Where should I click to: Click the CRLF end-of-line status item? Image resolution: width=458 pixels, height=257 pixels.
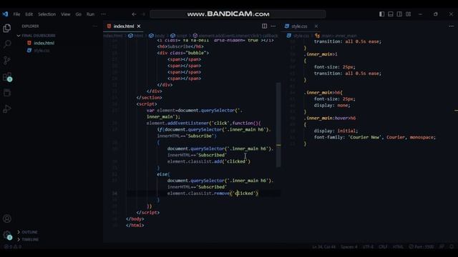click(x=383, y=247)
